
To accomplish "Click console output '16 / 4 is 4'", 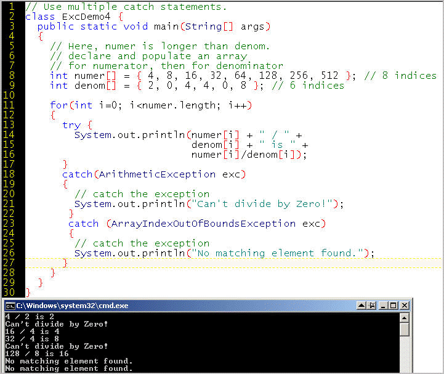I will pos(32,331).
